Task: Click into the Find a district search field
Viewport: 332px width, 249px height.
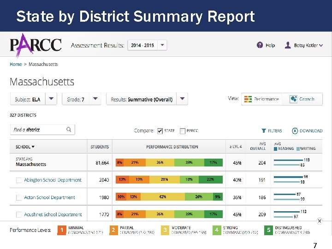Action: coord(42,130)
